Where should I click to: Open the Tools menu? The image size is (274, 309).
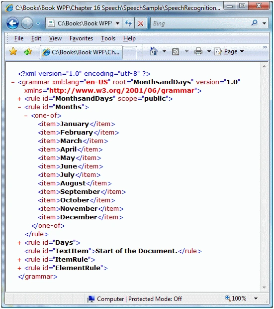click(108, 38)
